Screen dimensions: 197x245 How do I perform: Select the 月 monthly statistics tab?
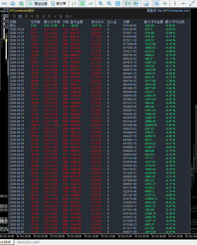pos(32,16)
